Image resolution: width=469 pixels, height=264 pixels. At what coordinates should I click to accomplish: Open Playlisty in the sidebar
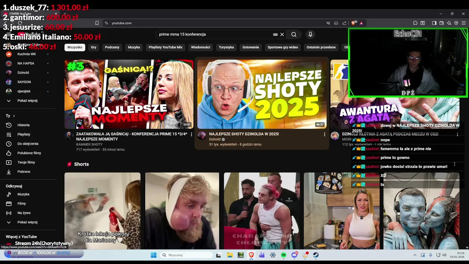(24, 135)
